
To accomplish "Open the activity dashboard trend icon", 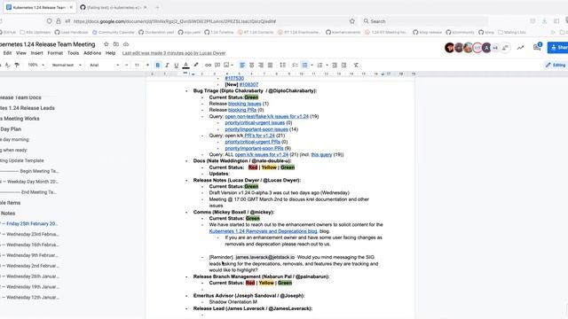I will point(521,47).
